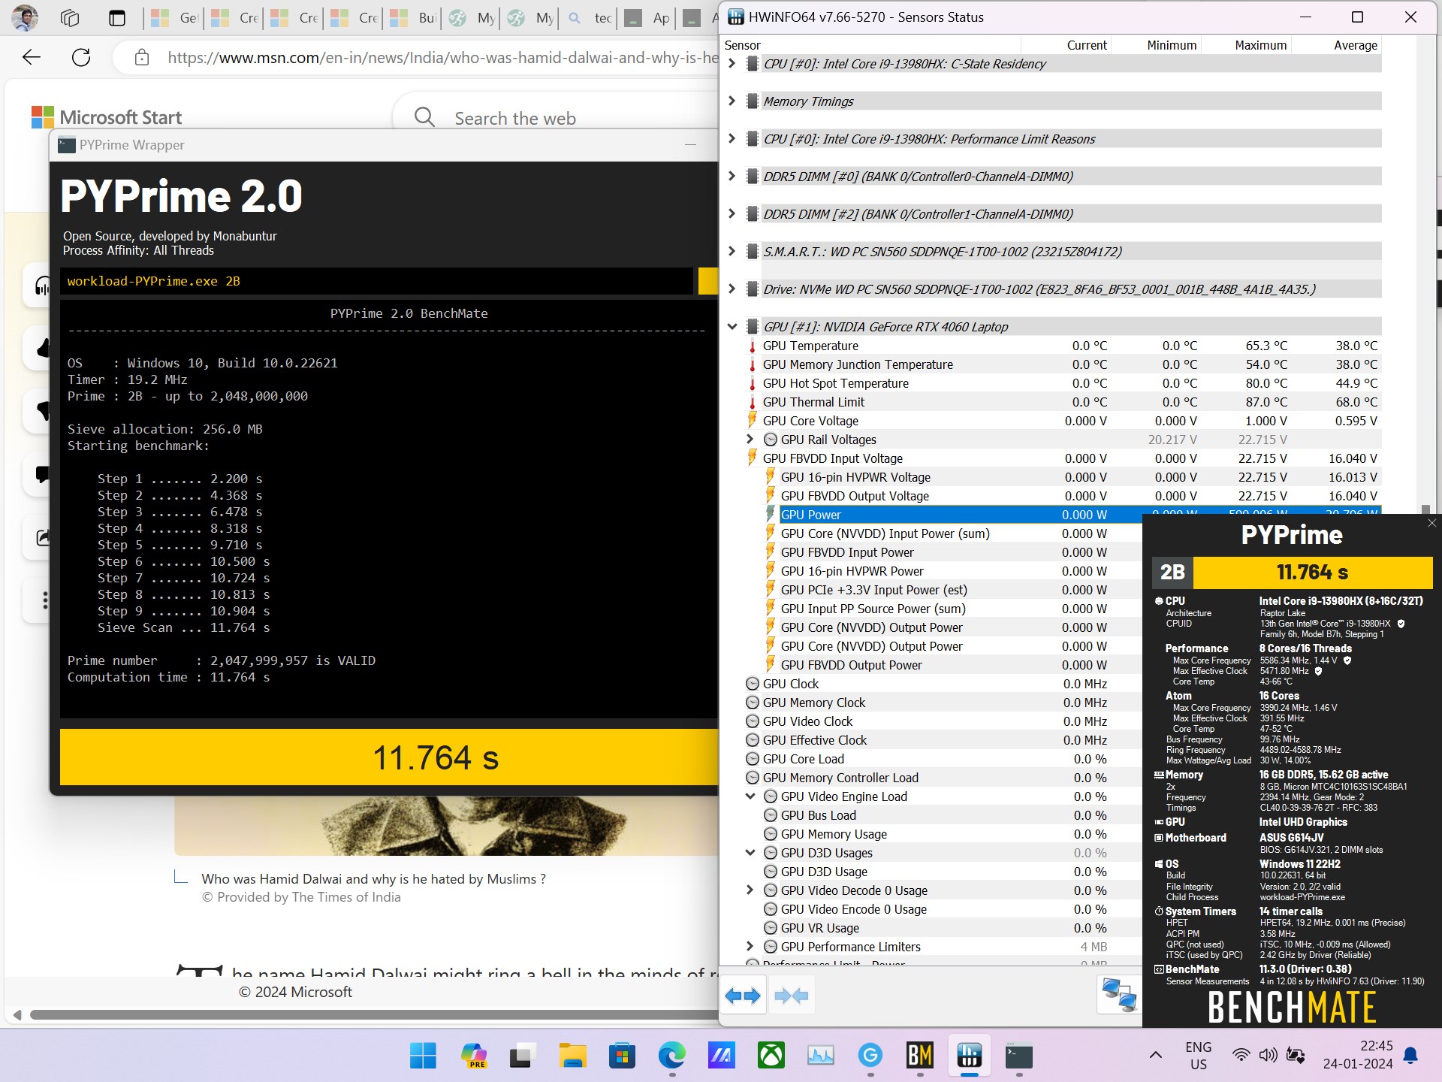
Task: View site information lock icon in address bar
Action: point(142,57)
